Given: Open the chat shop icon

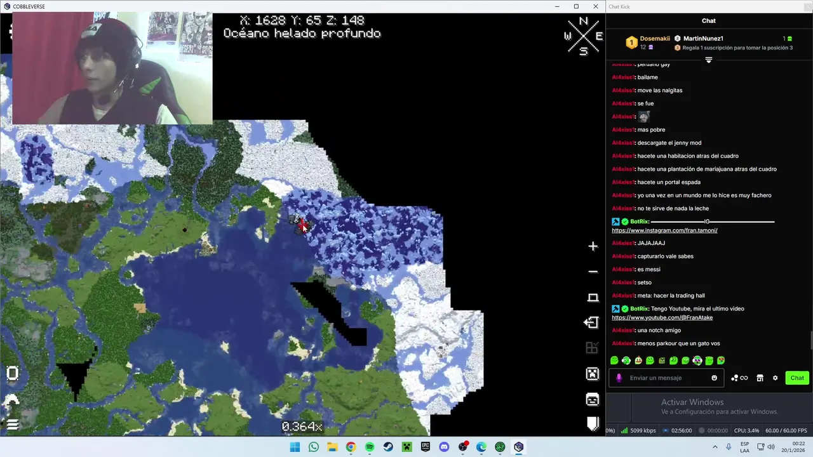Looking at the screenshot, I should [760, 378].
